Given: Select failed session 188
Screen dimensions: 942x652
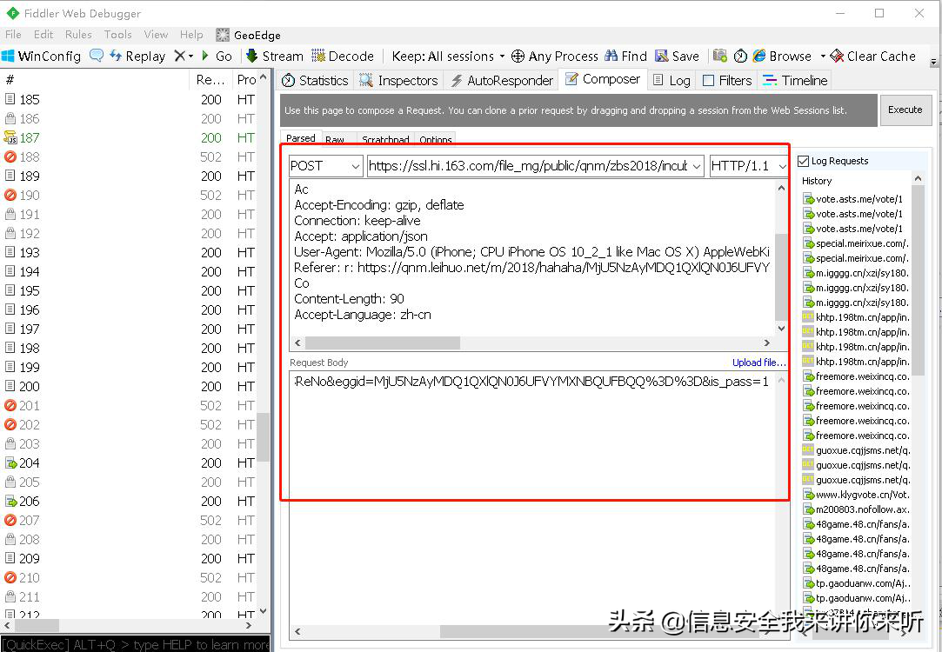Looking at the screenshot, I should [x=129, y=156].
